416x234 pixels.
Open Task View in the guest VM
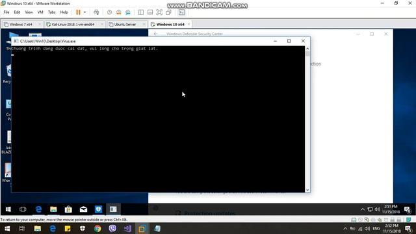tap(23, 209)
